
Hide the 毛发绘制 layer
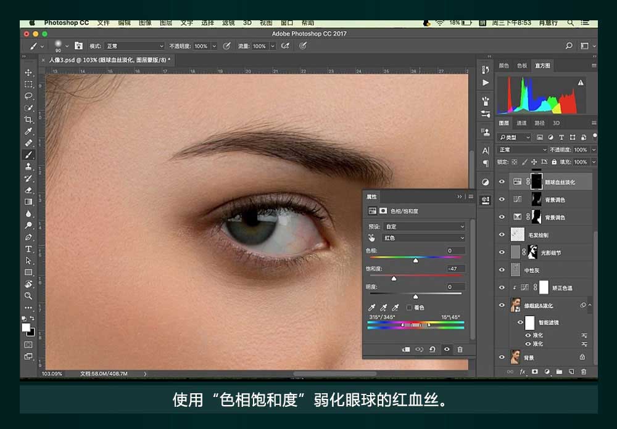502,235
